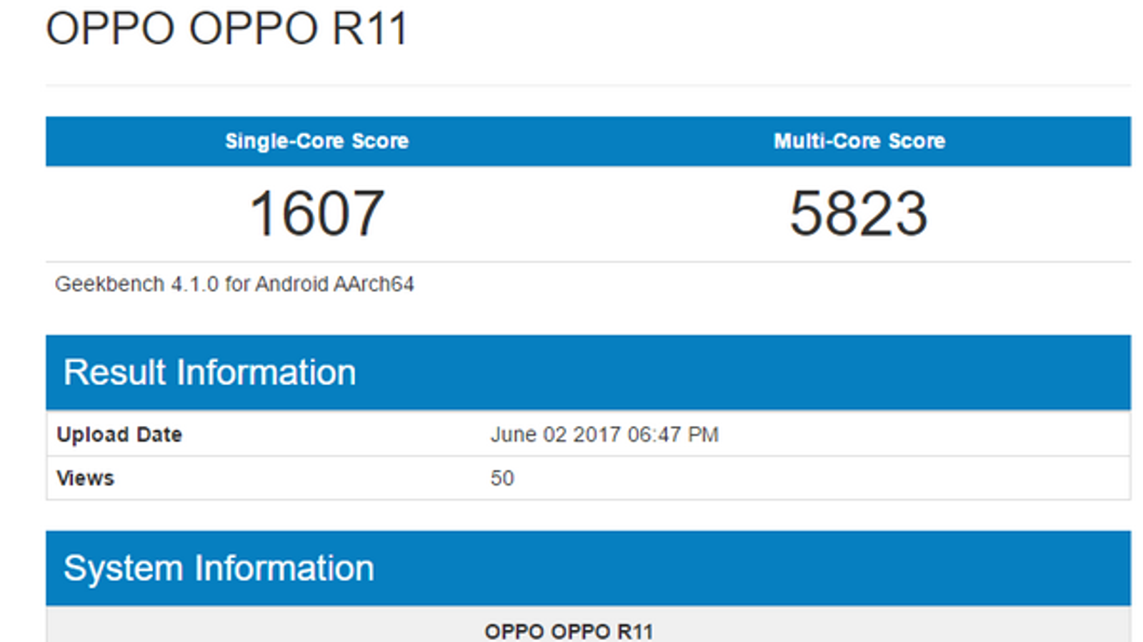The image size is (1143, 642).
Task: Select the date June 02 2017 06:47 PM
Action: 604,434
